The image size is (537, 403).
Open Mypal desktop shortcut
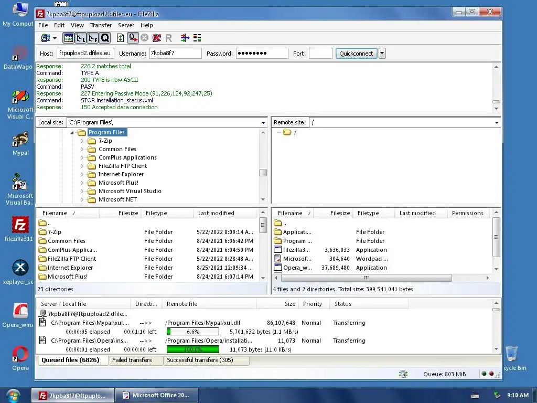point(20,143)
